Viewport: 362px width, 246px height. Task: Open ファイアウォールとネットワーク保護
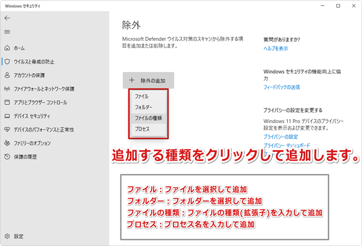[44, 89]
